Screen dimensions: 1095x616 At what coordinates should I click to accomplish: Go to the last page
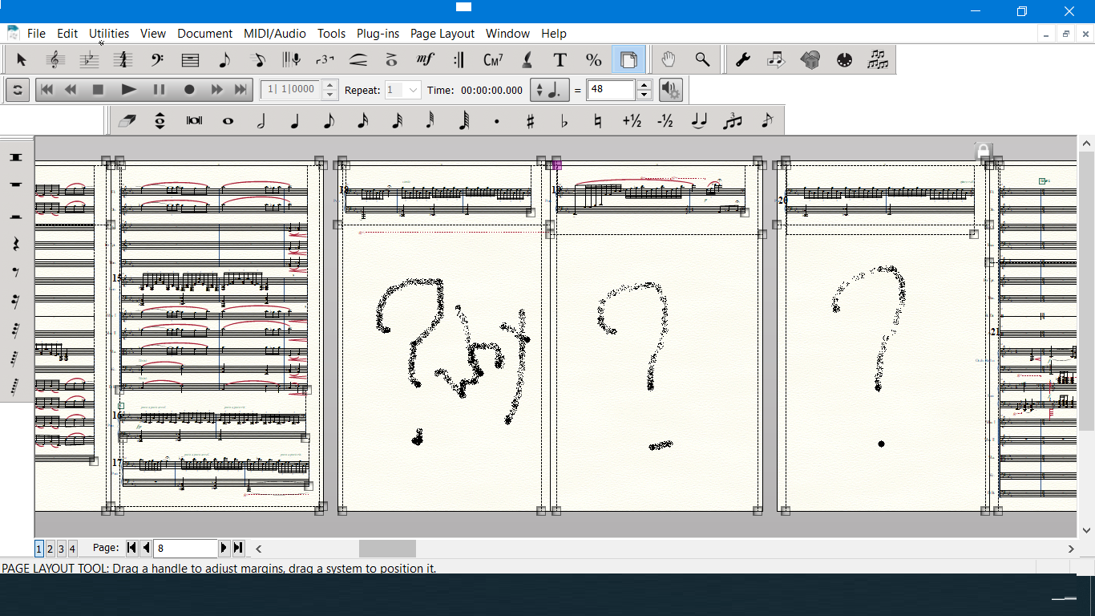point(238,548)
